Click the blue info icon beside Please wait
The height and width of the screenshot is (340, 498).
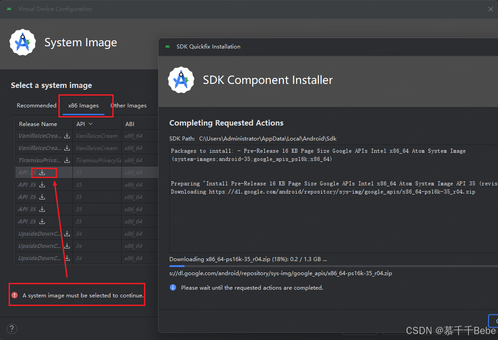pos(173,287)
